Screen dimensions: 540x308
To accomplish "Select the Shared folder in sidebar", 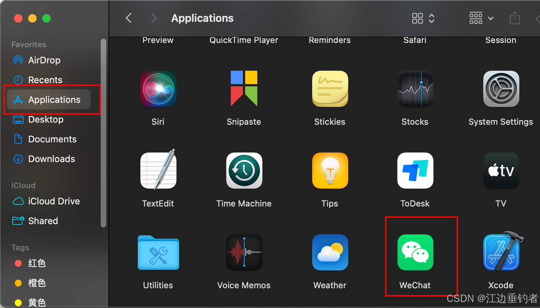I will coord(49,221).
